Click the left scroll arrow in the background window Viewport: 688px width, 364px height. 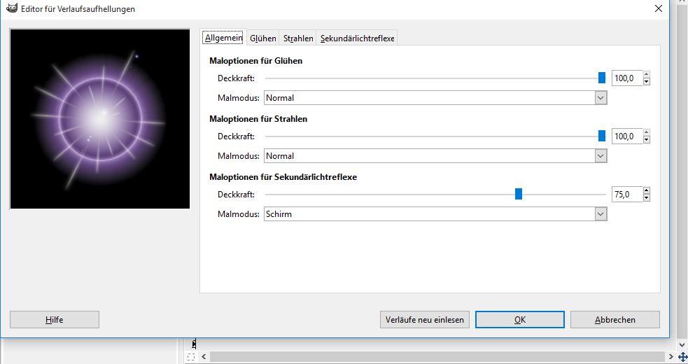point(204,356)
